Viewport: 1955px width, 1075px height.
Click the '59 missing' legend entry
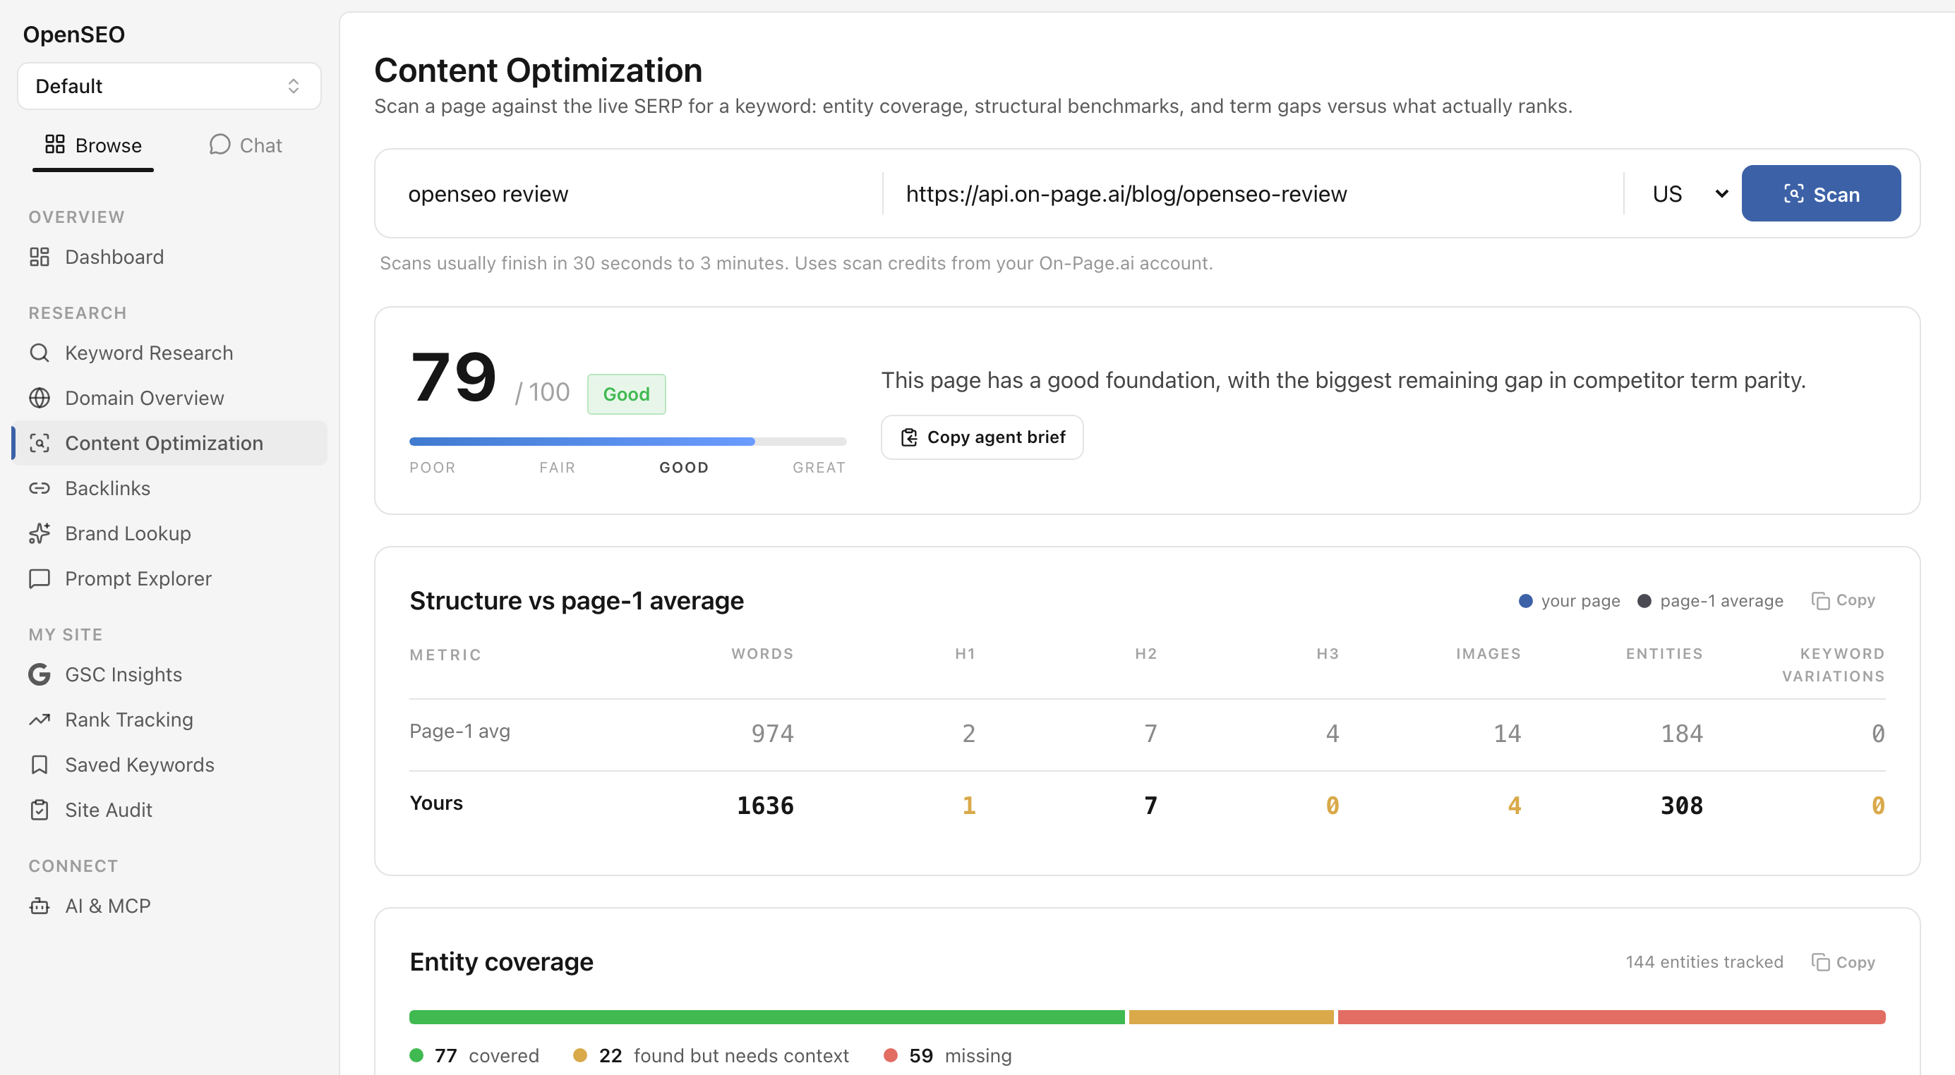click(948, 1055)
